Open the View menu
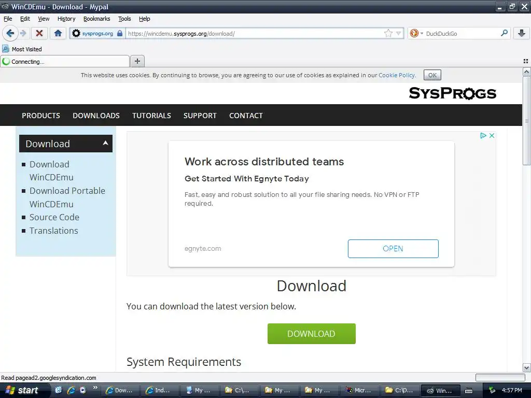Image resolution: width=531 pixels, height=398 pixels. click(x=44, y=19)
